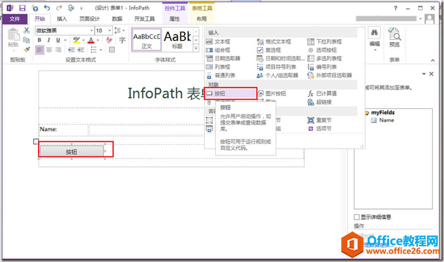Check the 显示详细信息 checkbox
The height and width of the screenshot is (262, 444).
(356, 217)
